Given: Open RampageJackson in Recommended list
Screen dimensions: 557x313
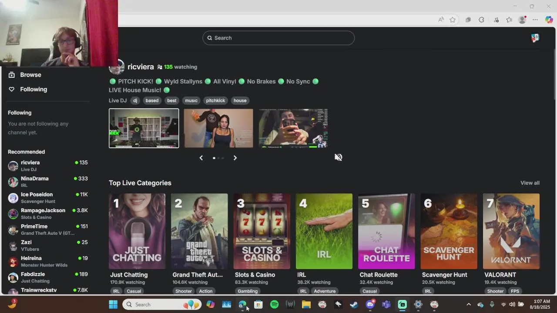Looking at the screenshot, I should tap(48, 213).
